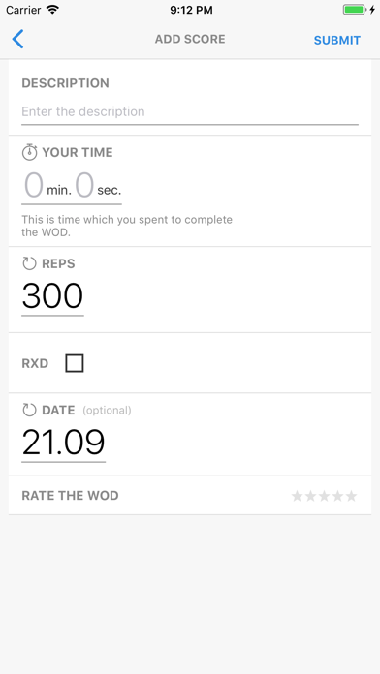
Task: Select the minutes value field
Action: coord(34,185)
